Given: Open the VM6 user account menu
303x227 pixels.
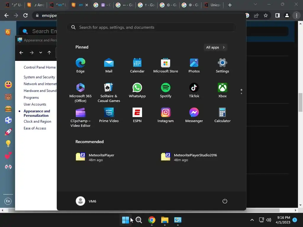Looking at the screenshot, I should point(86,201).
